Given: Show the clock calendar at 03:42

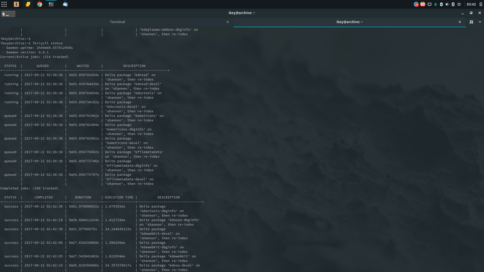Looking at the screenshot, I should point(471,4).
